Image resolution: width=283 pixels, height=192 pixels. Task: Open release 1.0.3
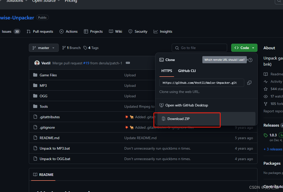pos(273,135)
